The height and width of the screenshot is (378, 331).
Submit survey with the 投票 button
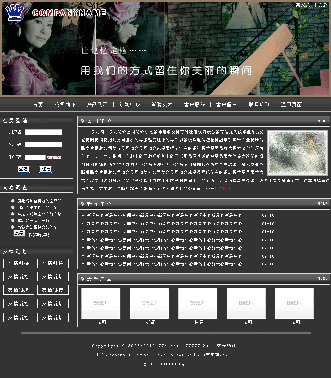tap(19, 233)
